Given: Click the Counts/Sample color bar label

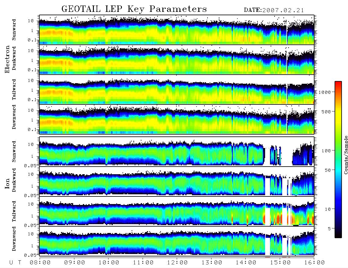Looking at the screenshot, I should 346,155.
